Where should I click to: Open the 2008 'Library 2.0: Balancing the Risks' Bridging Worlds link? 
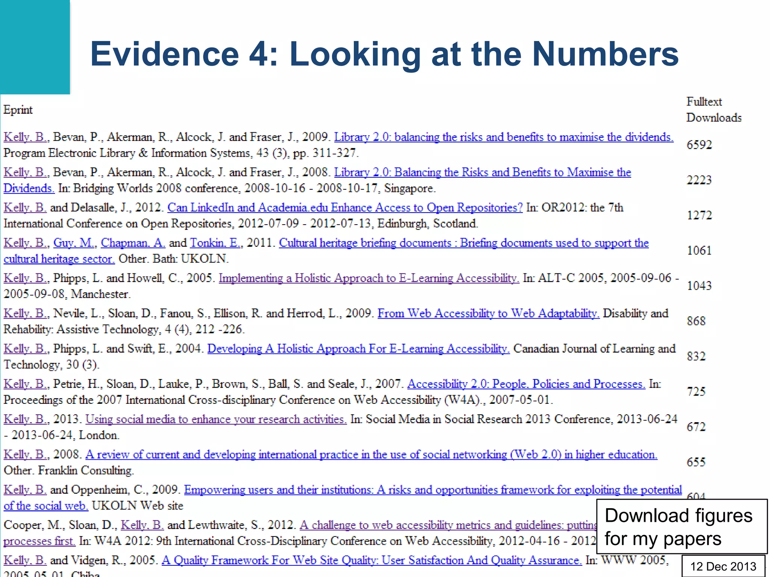(482, 172)
